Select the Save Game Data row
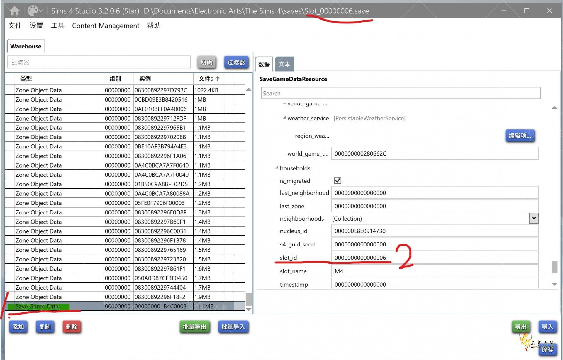Image resolution: width=563 pixels, height=360 pixels. [125, 306]
